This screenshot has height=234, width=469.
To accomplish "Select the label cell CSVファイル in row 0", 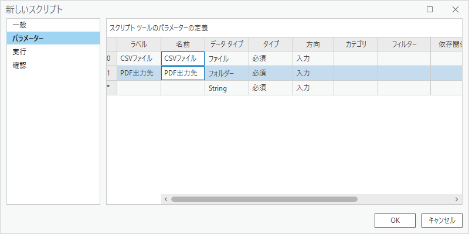I will [x=139, y=58].
